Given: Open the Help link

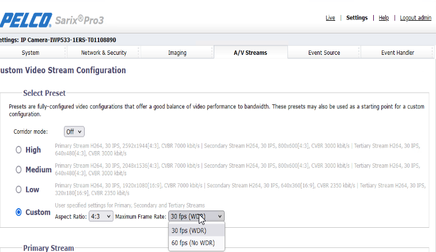Looking at the screenshot, I should point(384,18).
